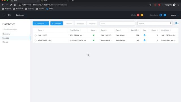Screen dimensions: 181x102
Task: Click the 184 size value
Action: tap(137, 35)
